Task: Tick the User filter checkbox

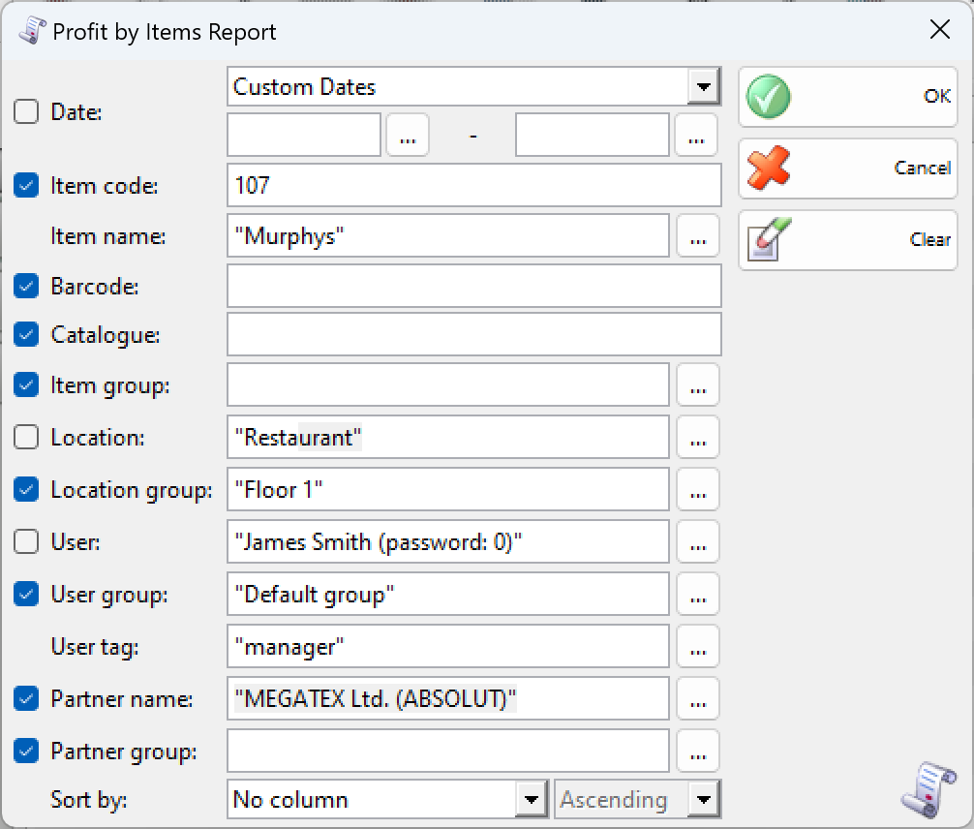Action: pos(26,542)
